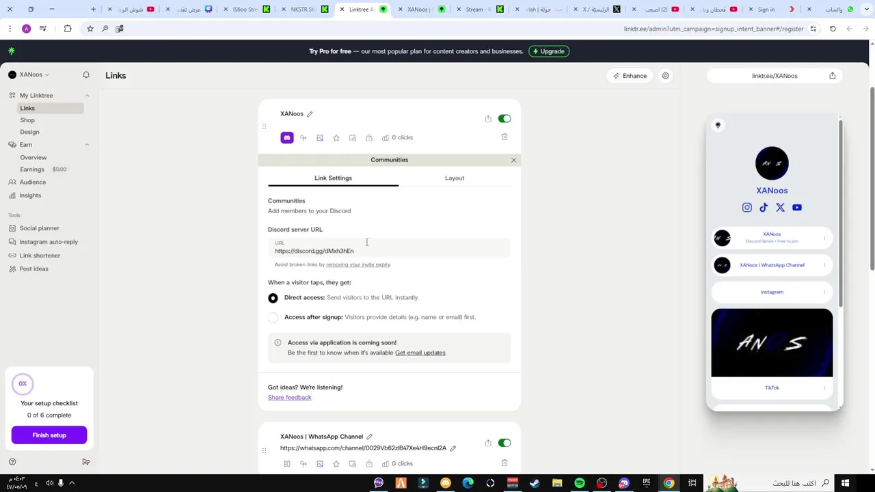Open lock icon on XANoos link
The width and height of the screenshot is (875, 492).
pyautogui.click(x=369, y=137)
